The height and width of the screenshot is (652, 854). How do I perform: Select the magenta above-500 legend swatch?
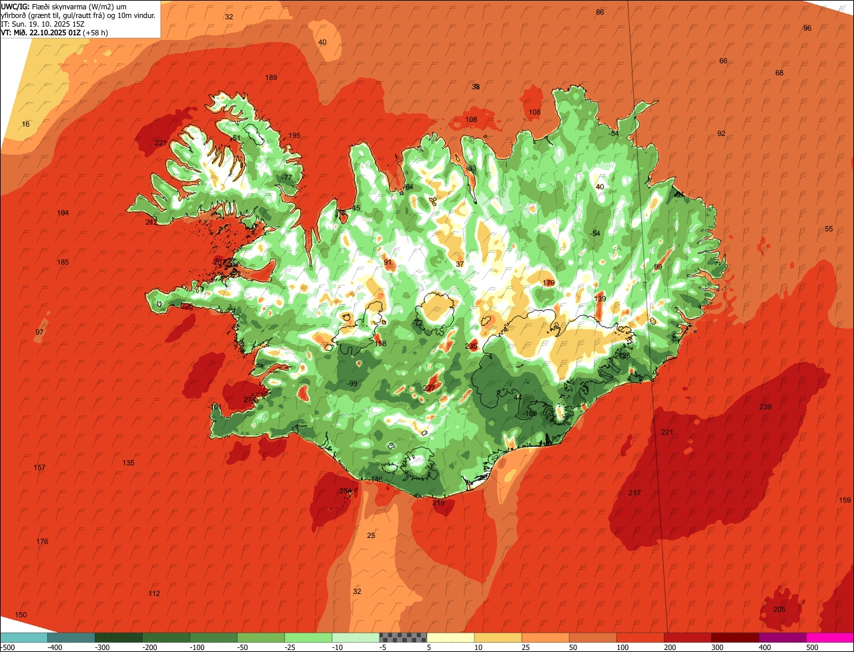(829, 637)
